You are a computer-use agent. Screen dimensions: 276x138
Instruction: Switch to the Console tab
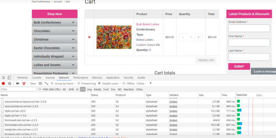coord(37,78)
